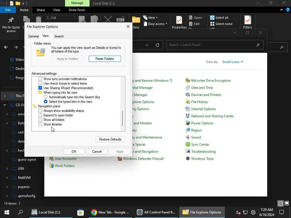Collapse the CD Drive tree node

coord(5,105)
